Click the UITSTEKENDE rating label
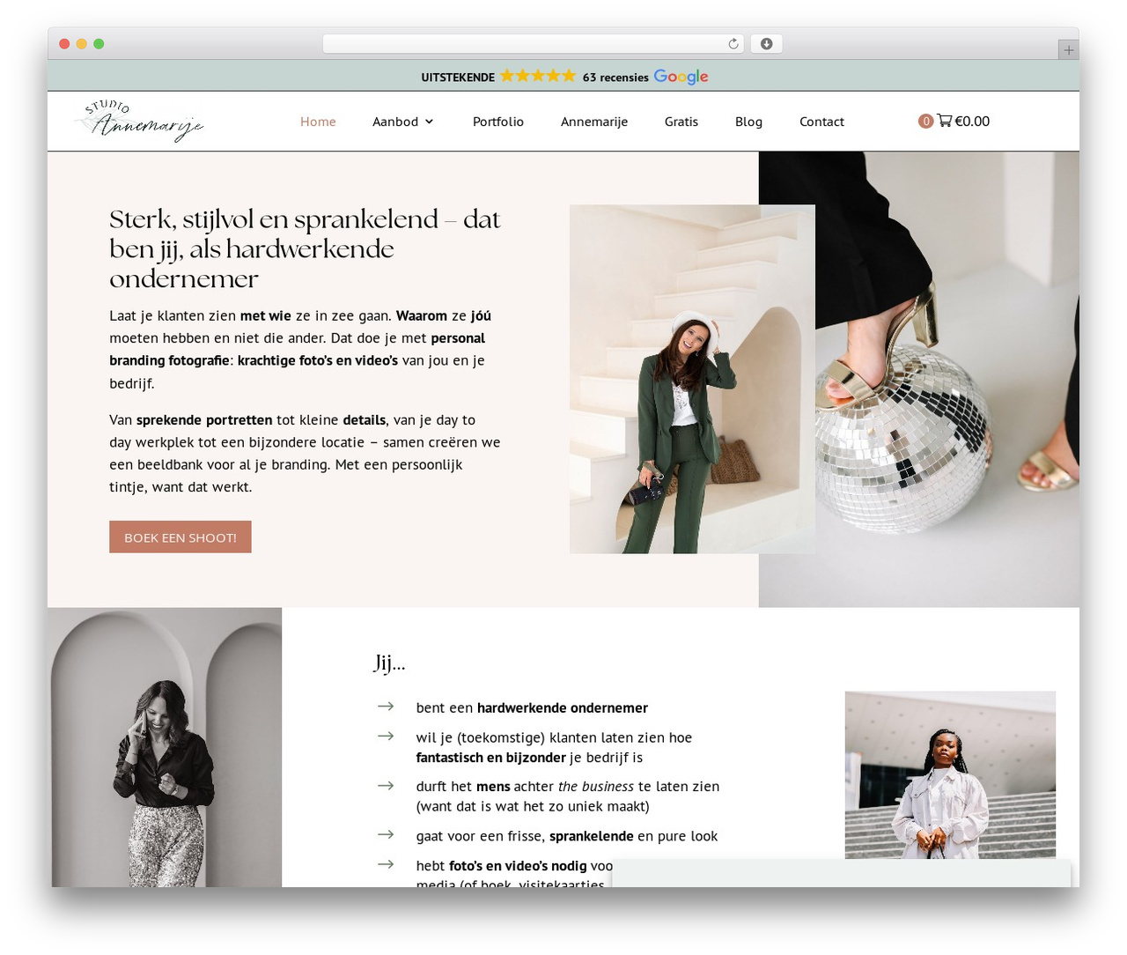Screen dimensions: 1127x955 pos(458,78)
